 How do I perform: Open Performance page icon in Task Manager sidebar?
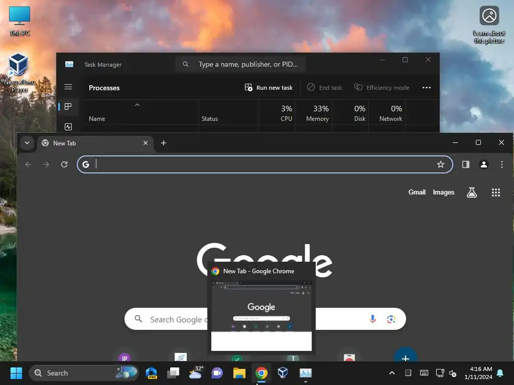[68, 127]
